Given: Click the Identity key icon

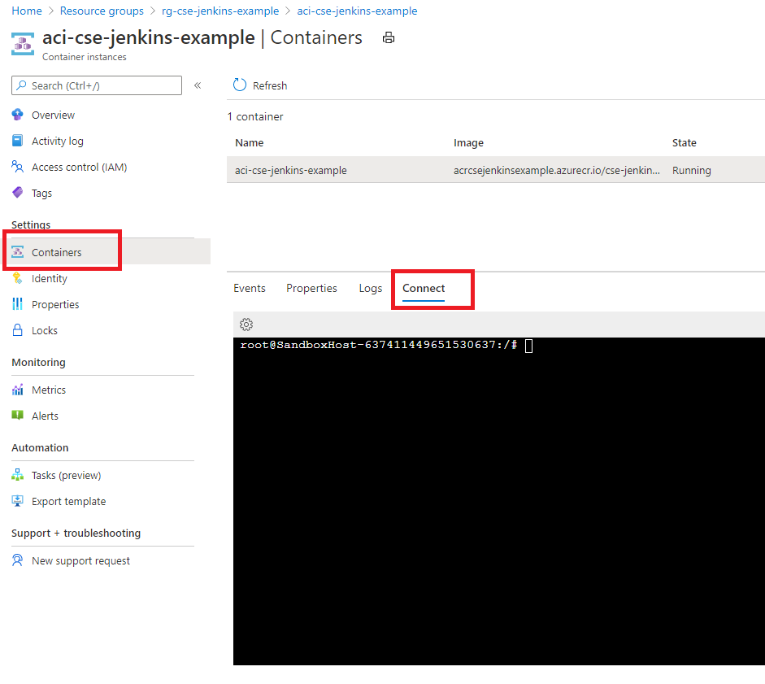Looking at the screenshot, I should click(x=18, y=278).
